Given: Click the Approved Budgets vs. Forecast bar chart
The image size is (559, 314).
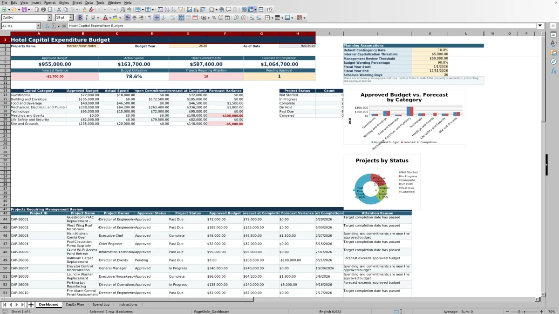Looking at the screenshot, I should [x=404, y=117].
